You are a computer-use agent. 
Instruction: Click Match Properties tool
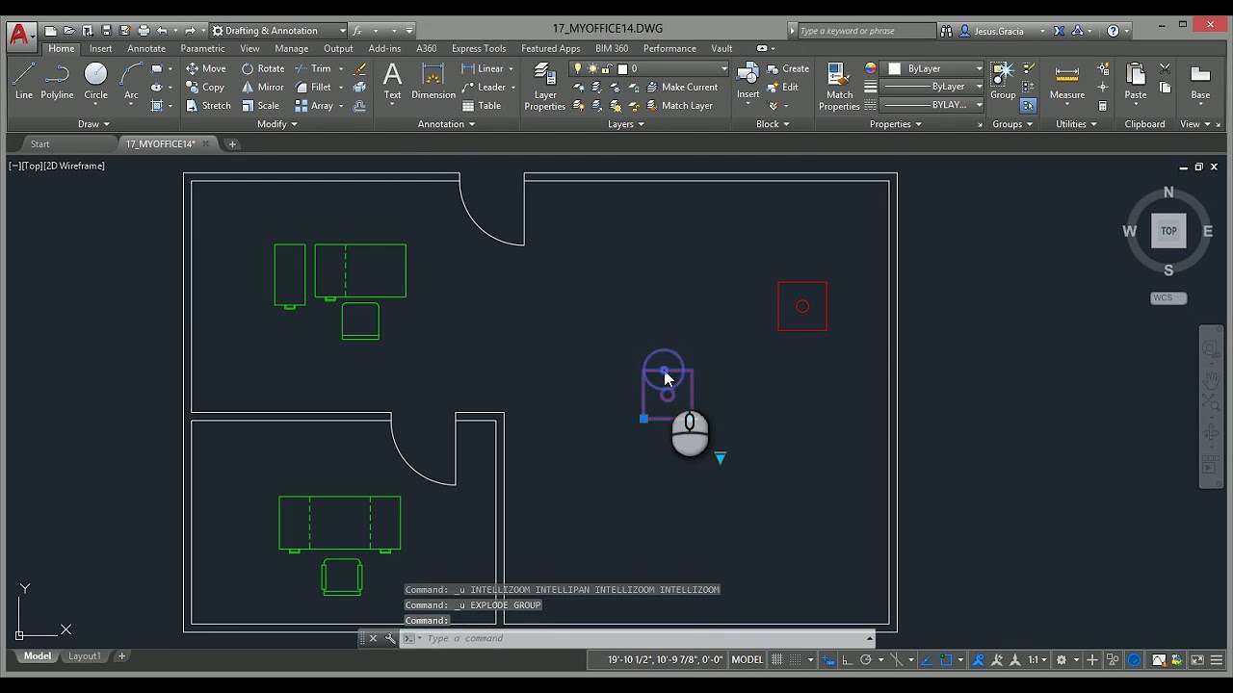(839, 87)
